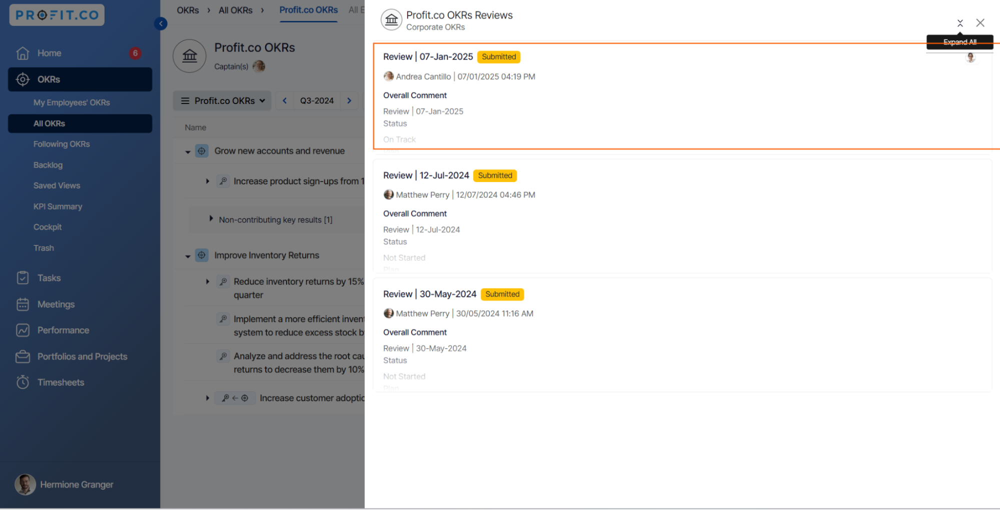Click the Improve Inventory Returns objective icon

202,255
